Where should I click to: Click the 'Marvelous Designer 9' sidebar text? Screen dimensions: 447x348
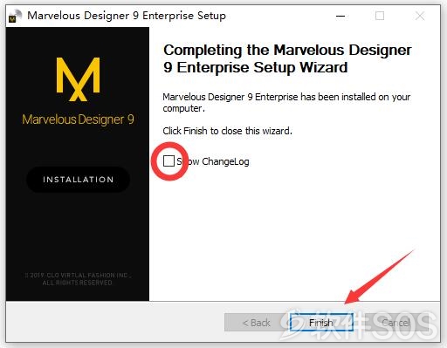pos(78,119)
